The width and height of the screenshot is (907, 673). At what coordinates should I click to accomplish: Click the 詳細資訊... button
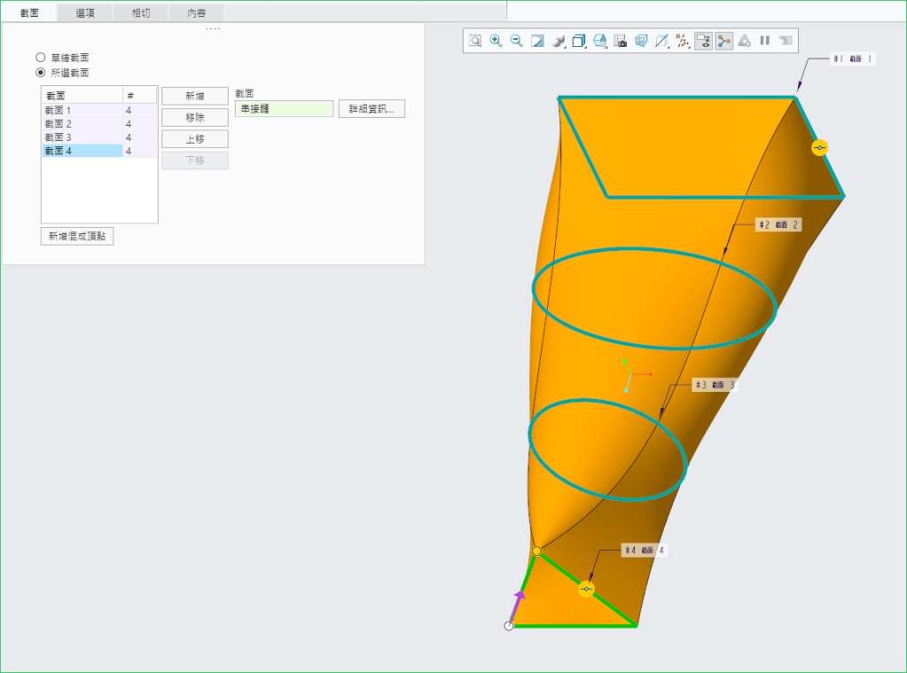[371, 109]
